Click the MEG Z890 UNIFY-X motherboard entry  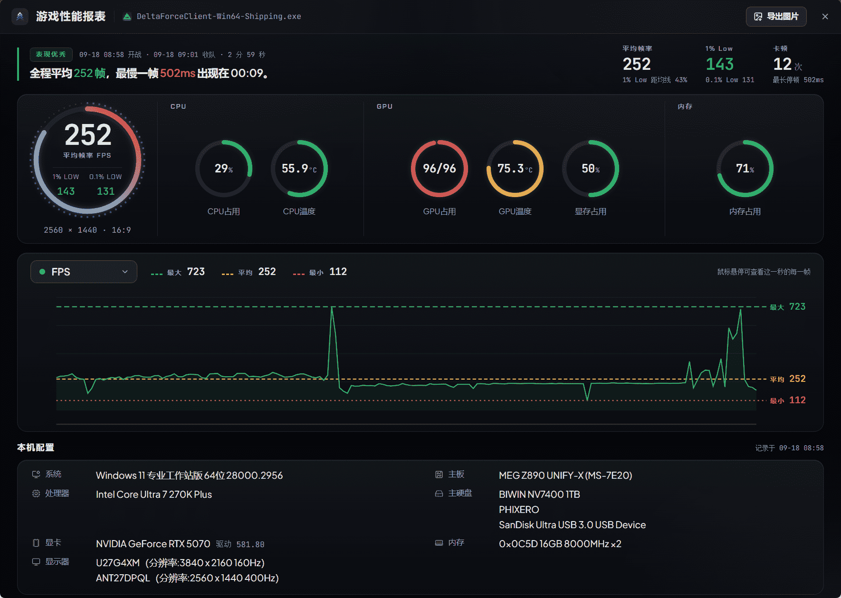click(x=565, y=475)
